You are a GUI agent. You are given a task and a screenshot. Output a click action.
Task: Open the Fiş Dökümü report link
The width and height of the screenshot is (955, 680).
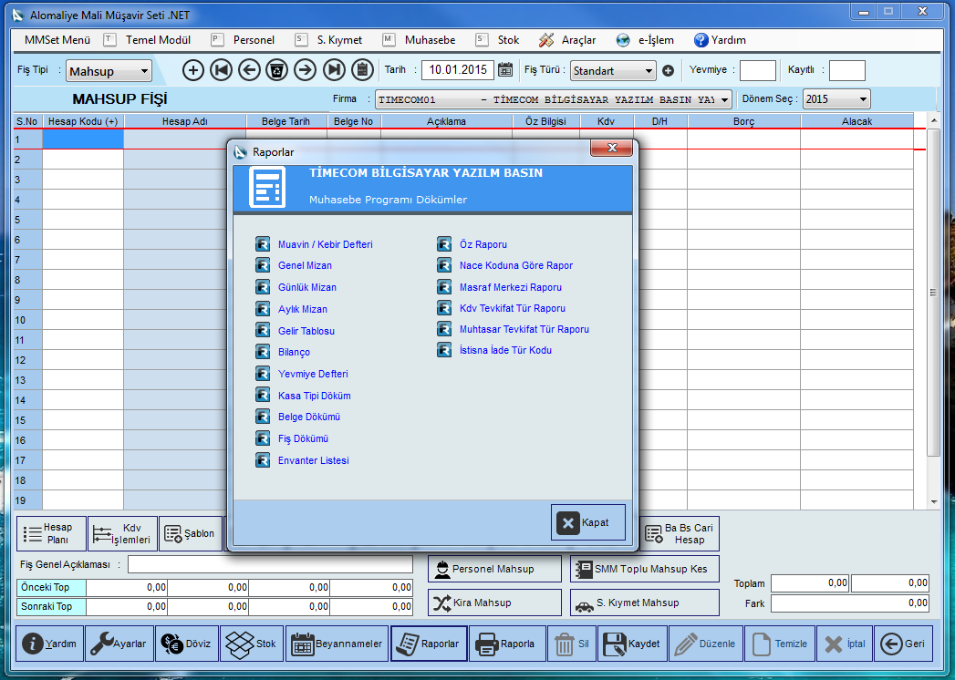coord(303,439)
